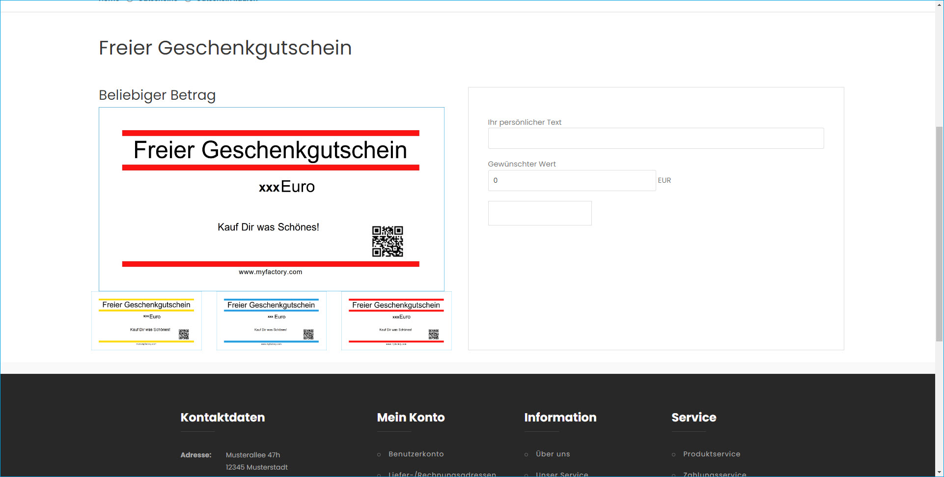This screenshot has width=944, height=477.
Task: Click the 'Freier Geschenkgutschein' page heading
Action: (x=225, y=48)
